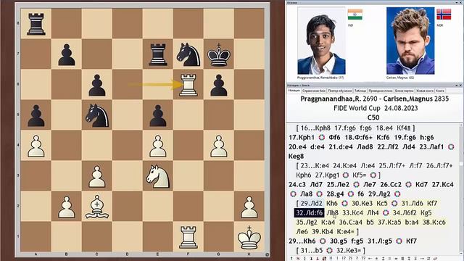This screenshot has height=261, width=464.
Task: Select the white rook on f6
Action: [188, 85]
